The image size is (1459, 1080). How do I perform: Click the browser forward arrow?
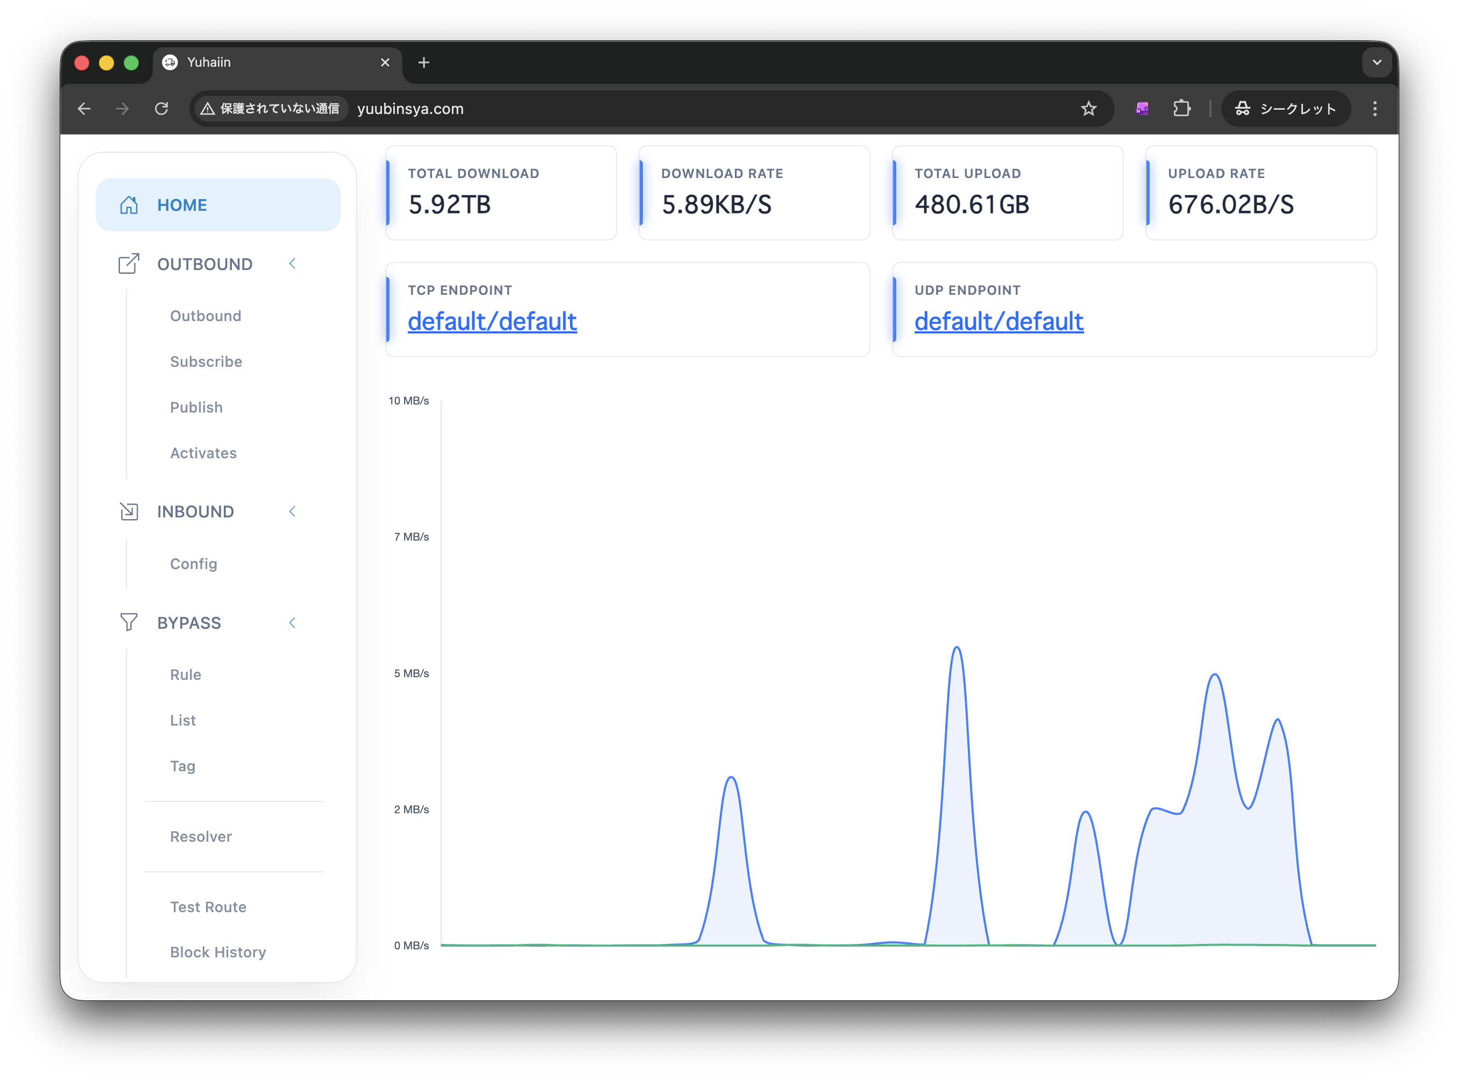[x=122, y=109]
